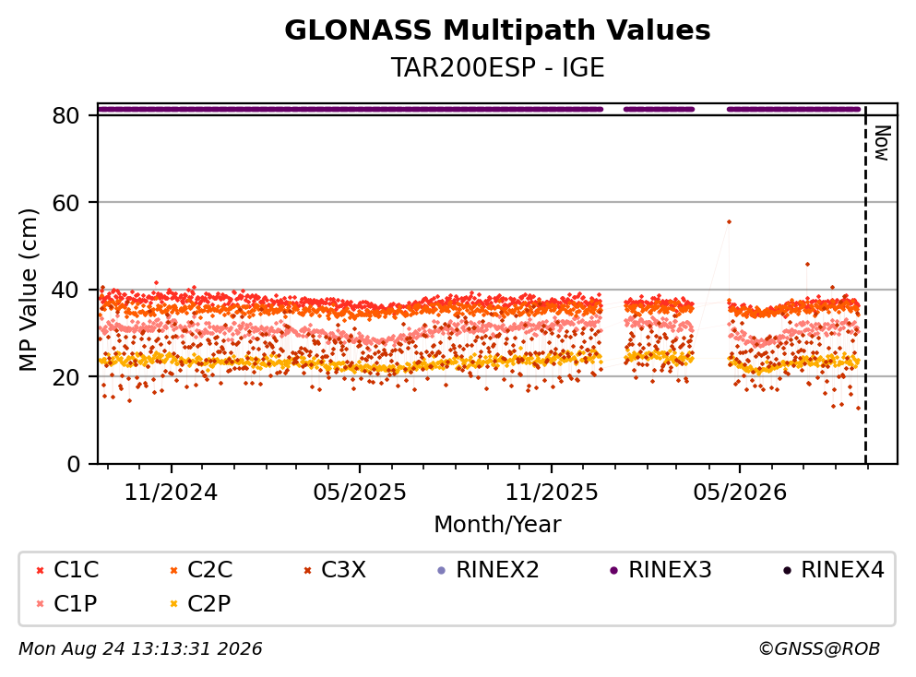The height and width of the screenshot is (677, 916).
Task: Click the TAR200ESP - IGE subtitle
Action: [497, 67]
